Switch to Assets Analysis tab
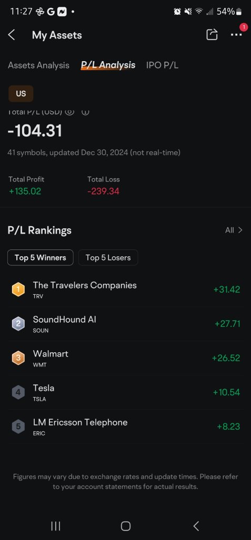 38,65
